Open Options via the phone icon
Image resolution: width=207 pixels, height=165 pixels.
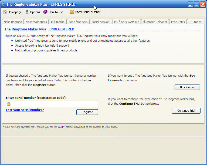(27, 12)
